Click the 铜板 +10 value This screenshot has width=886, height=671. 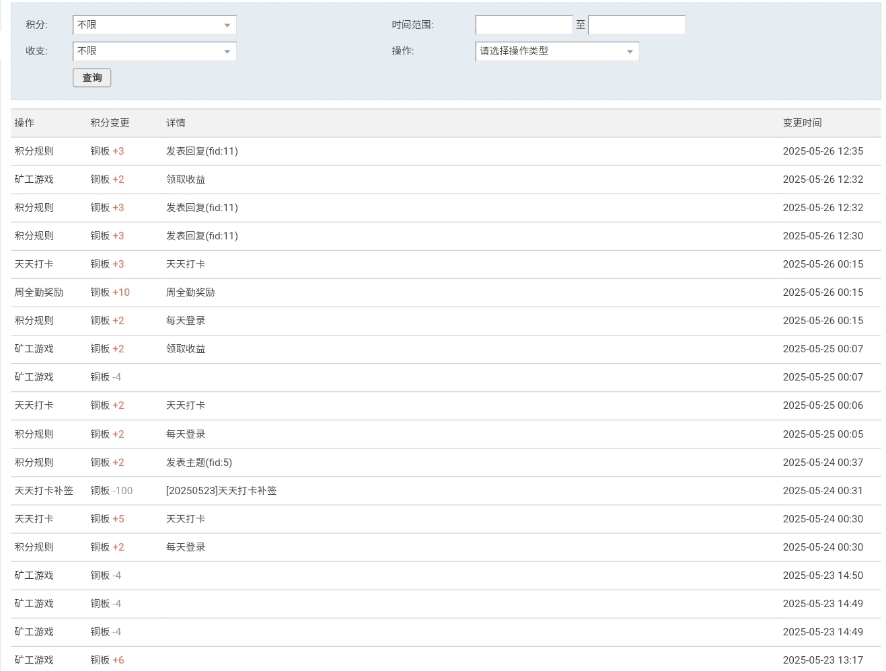pyautogui.click(x=110, y=292)
